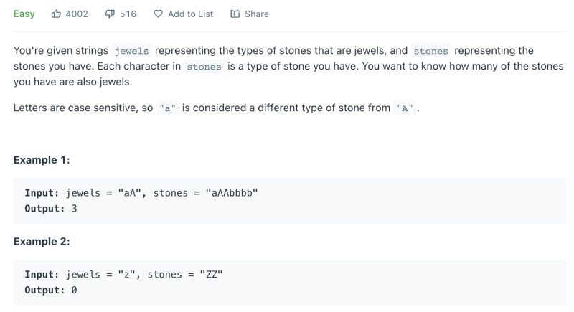Click the 516 dislikes count
Screen dimensions: 574x312
tap(128, 14)
